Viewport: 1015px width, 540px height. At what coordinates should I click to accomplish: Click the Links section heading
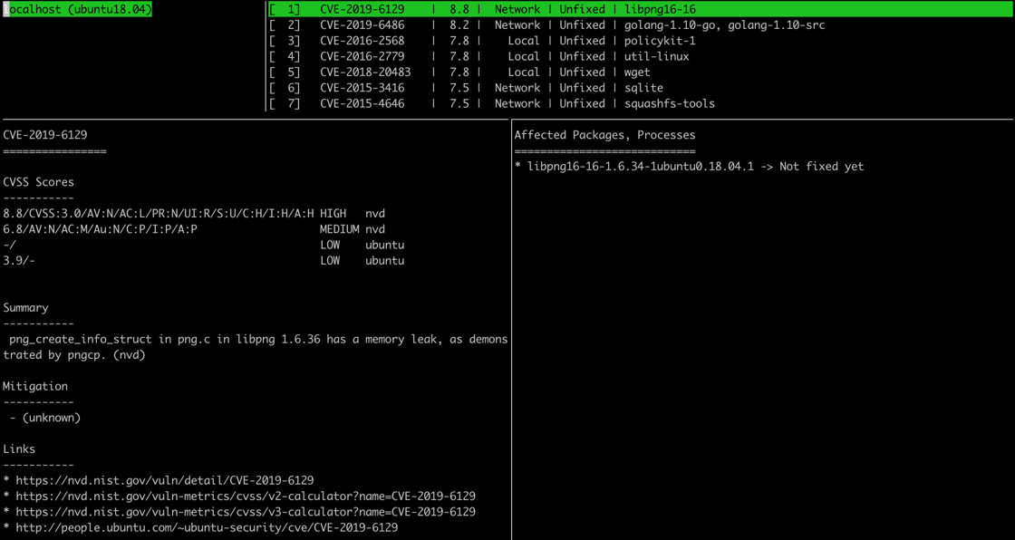click(19, 449)
